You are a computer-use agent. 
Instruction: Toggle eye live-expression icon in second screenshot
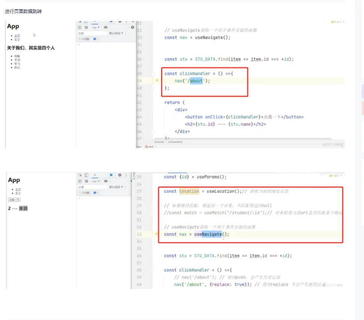(x=106, y=181)
